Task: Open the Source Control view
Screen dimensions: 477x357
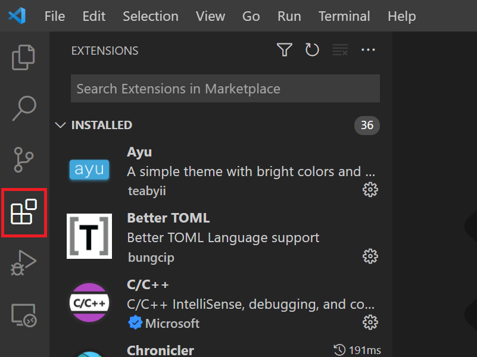Action: 24,159
